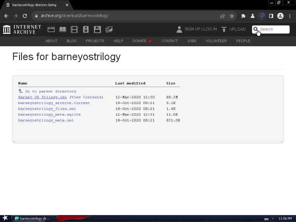Click the user silhouette icon beside Sign Up

tap(179, 29)
